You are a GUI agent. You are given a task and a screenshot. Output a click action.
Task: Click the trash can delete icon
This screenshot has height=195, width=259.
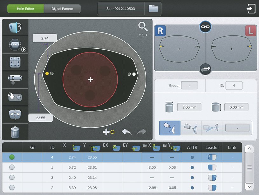(15, 132)
